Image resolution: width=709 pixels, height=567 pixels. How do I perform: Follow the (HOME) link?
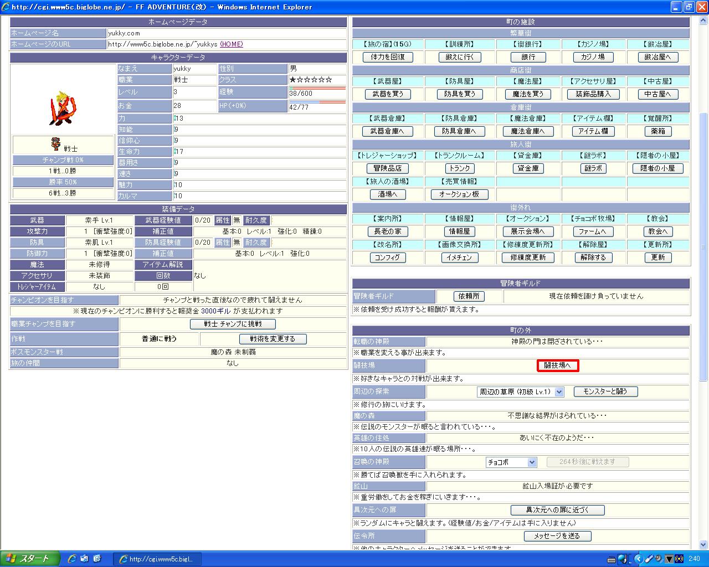pyautogui.click(x=232, y=44)
